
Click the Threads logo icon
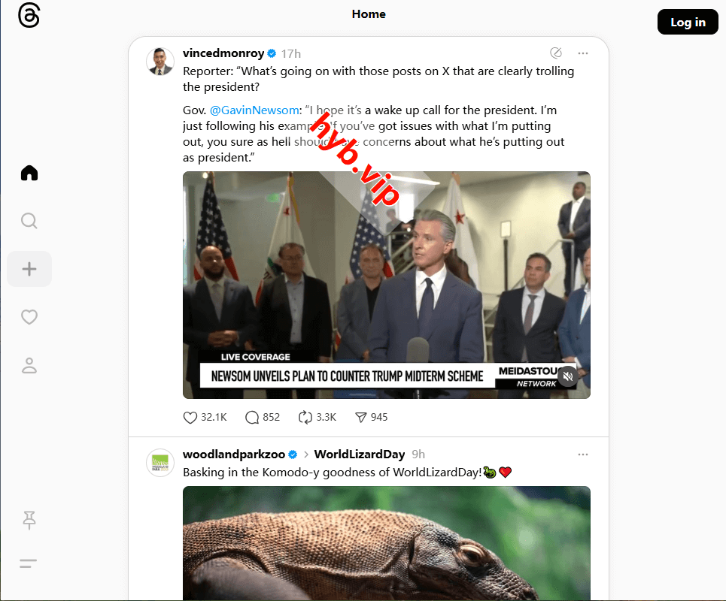29,17
